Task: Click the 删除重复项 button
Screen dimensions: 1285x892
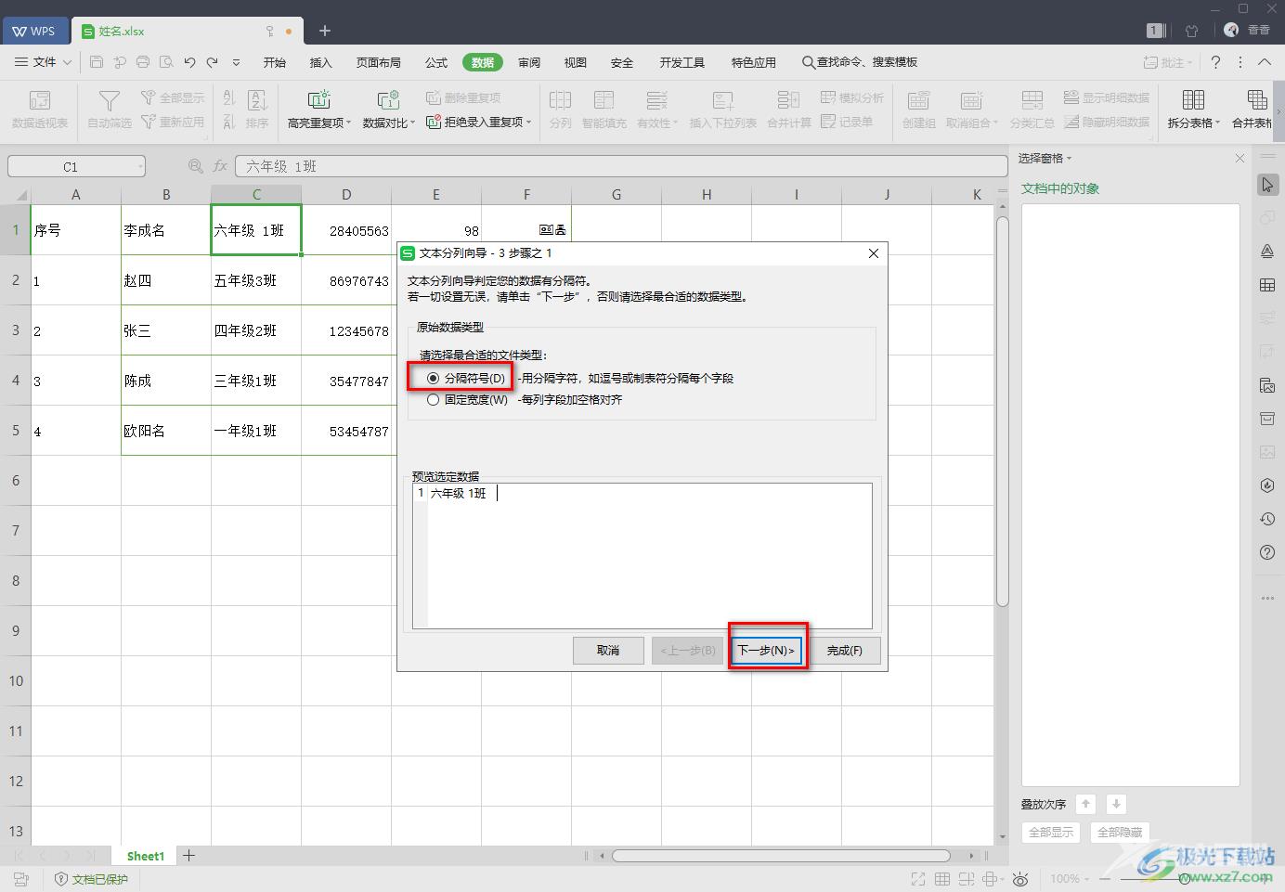Action: point(463,97)
